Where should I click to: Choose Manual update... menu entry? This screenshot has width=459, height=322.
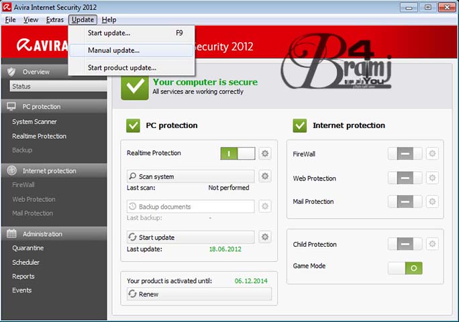(132, 50)
